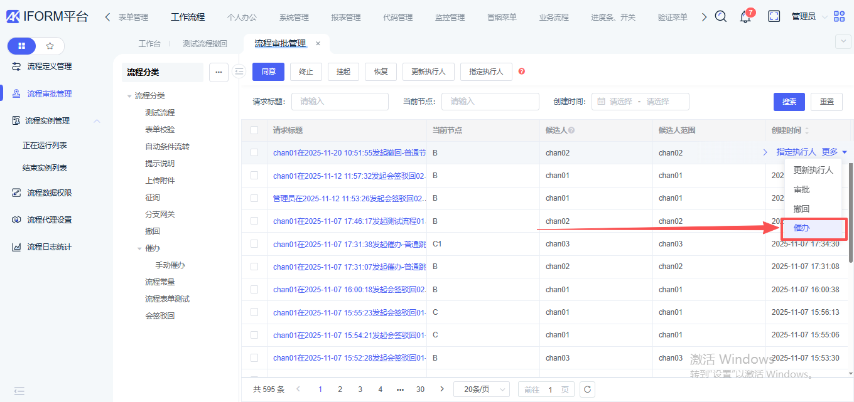Viewport: 854px width, 402px height.
Task: Choose 催办 from the dropdown menu
Action: click(x=802, y=228)
